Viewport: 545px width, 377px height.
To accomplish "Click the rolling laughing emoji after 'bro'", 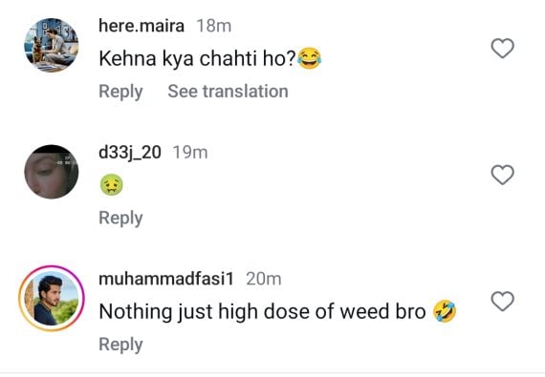I will [x=445, y=311].
